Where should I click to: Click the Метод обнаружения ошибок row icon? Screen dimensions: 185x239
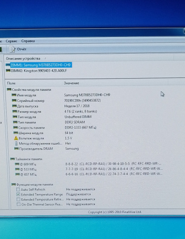(16, 143)
